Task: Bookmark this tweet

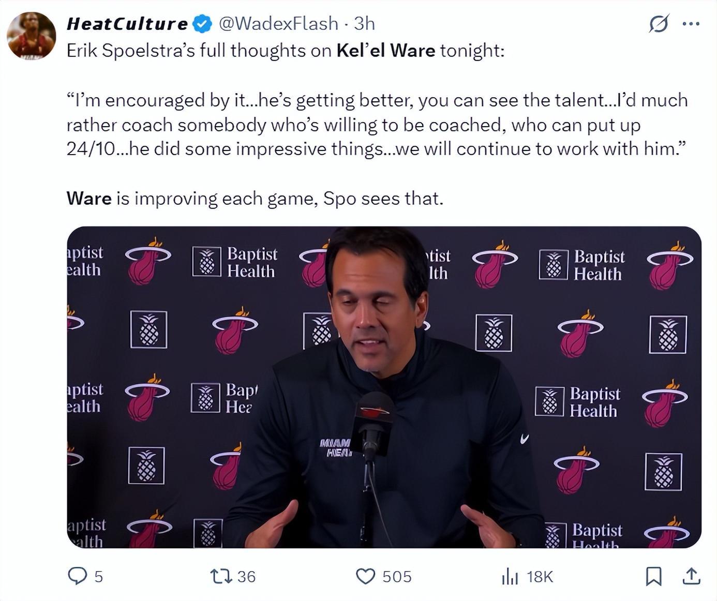Action: click(653, 576)
